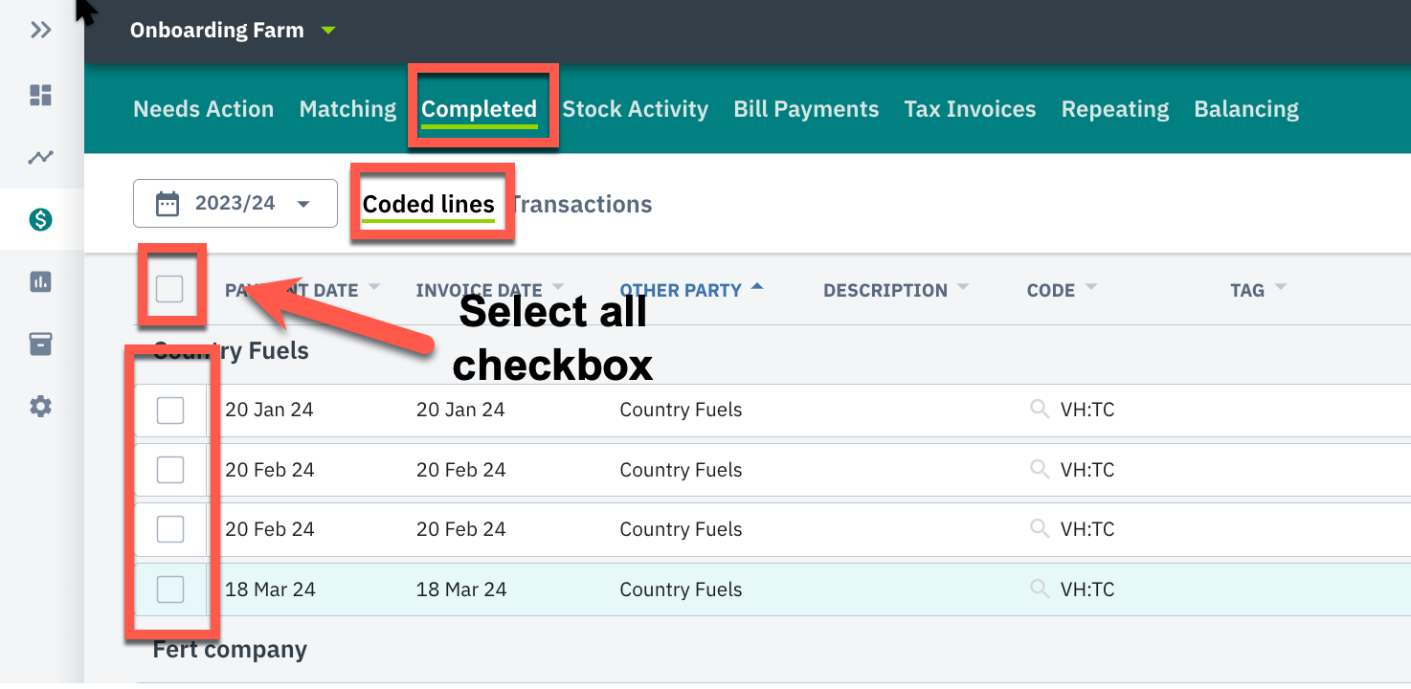1411x689 pixels.
Task: Open settings via the gear icon
Action: pos(40,406)
